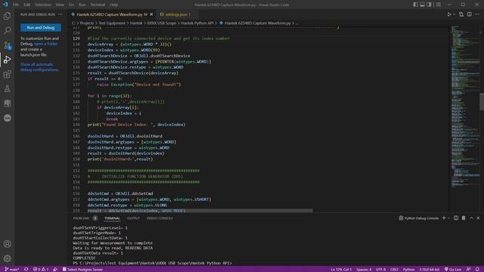Select Python interpreter 3.10.0 64-bit
Screen dimensions: 484x272
click(x=429, y=269)
